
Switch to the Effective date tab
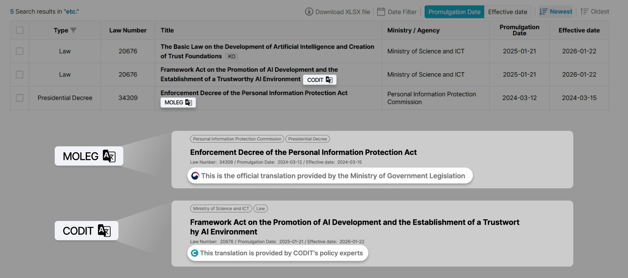point(508,12)
